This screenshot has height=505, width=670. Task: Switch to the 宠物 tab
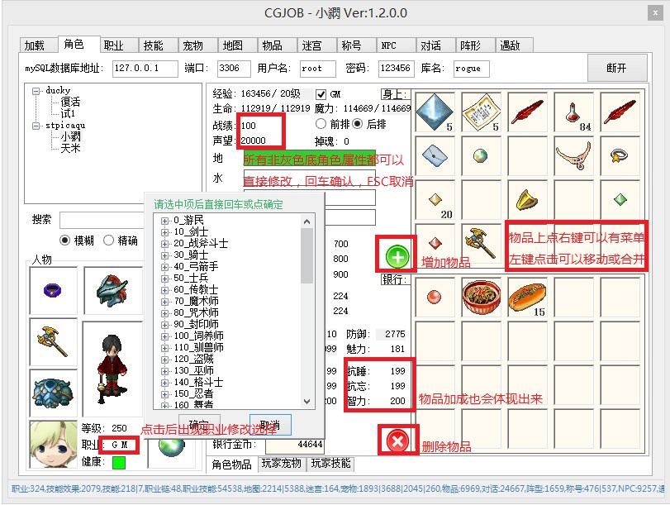pos(192,45)
